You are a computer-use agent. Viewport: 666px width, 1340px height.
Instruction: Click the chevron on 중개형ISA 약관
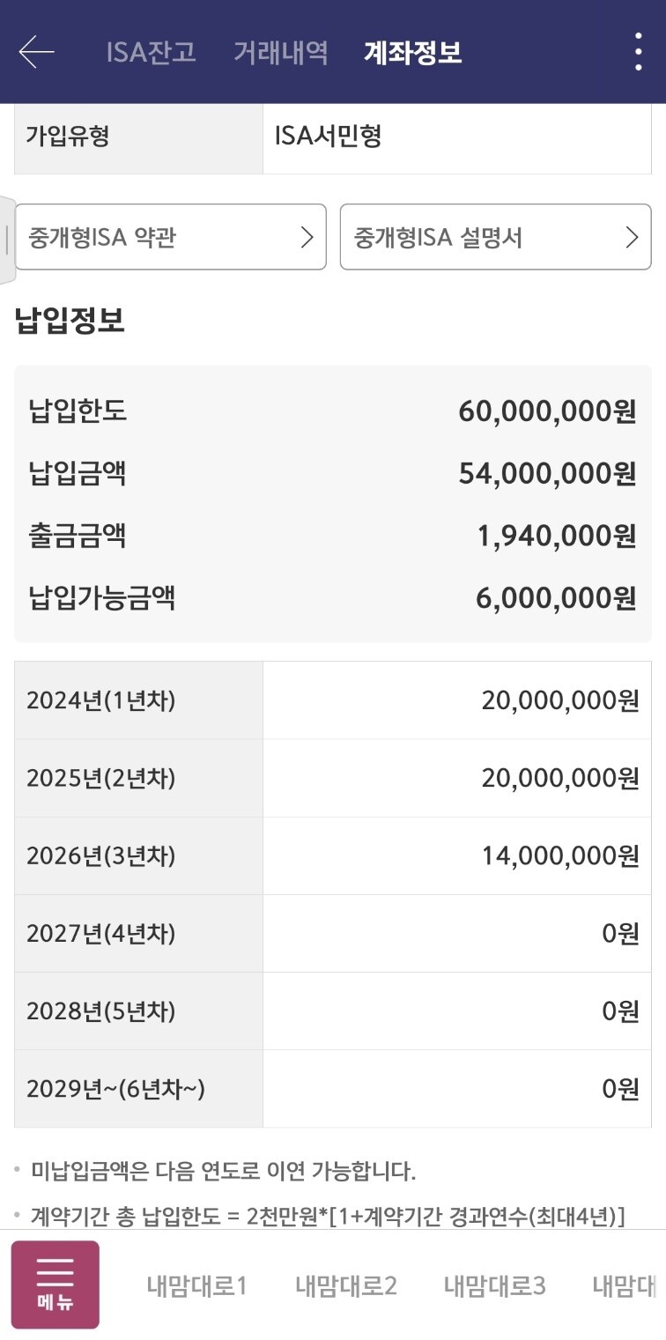point(307,237)
